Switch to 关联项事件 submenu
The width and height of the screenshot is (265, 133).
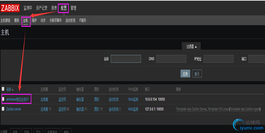click(55, 21)
